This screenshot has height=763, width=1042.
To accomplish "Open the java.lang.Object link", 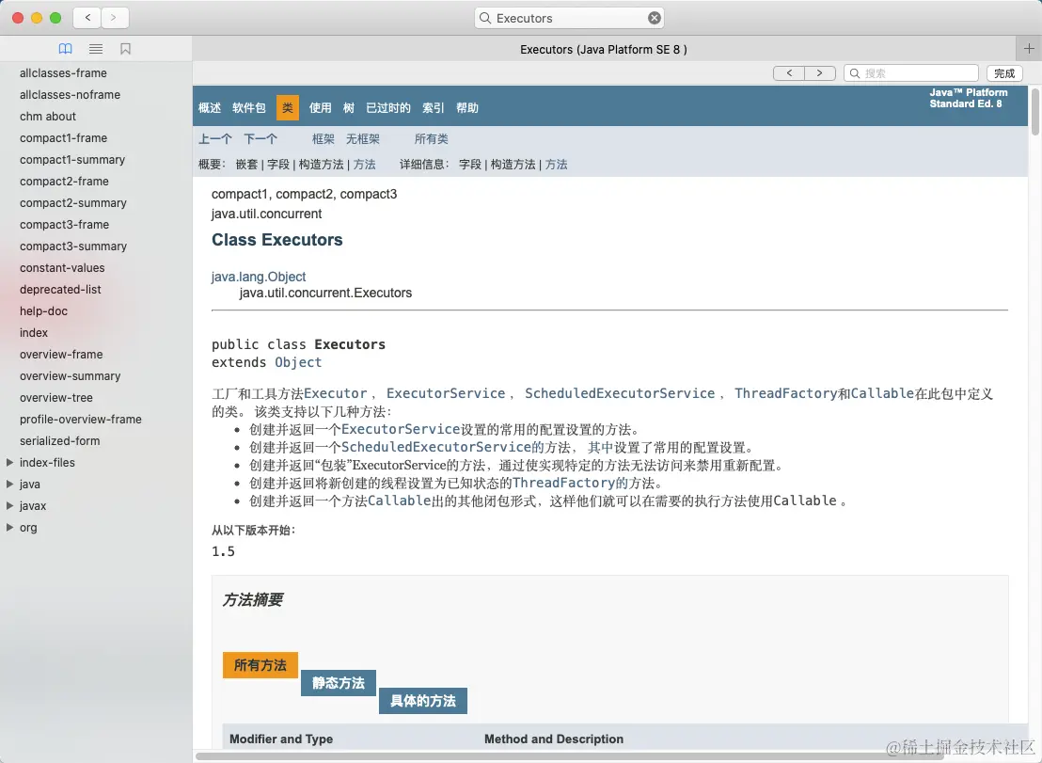I will click(x=259, y=277).
